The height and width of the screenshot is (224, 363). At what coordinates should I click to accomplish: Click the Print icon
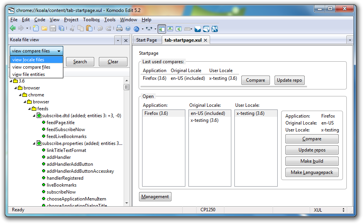119,29
